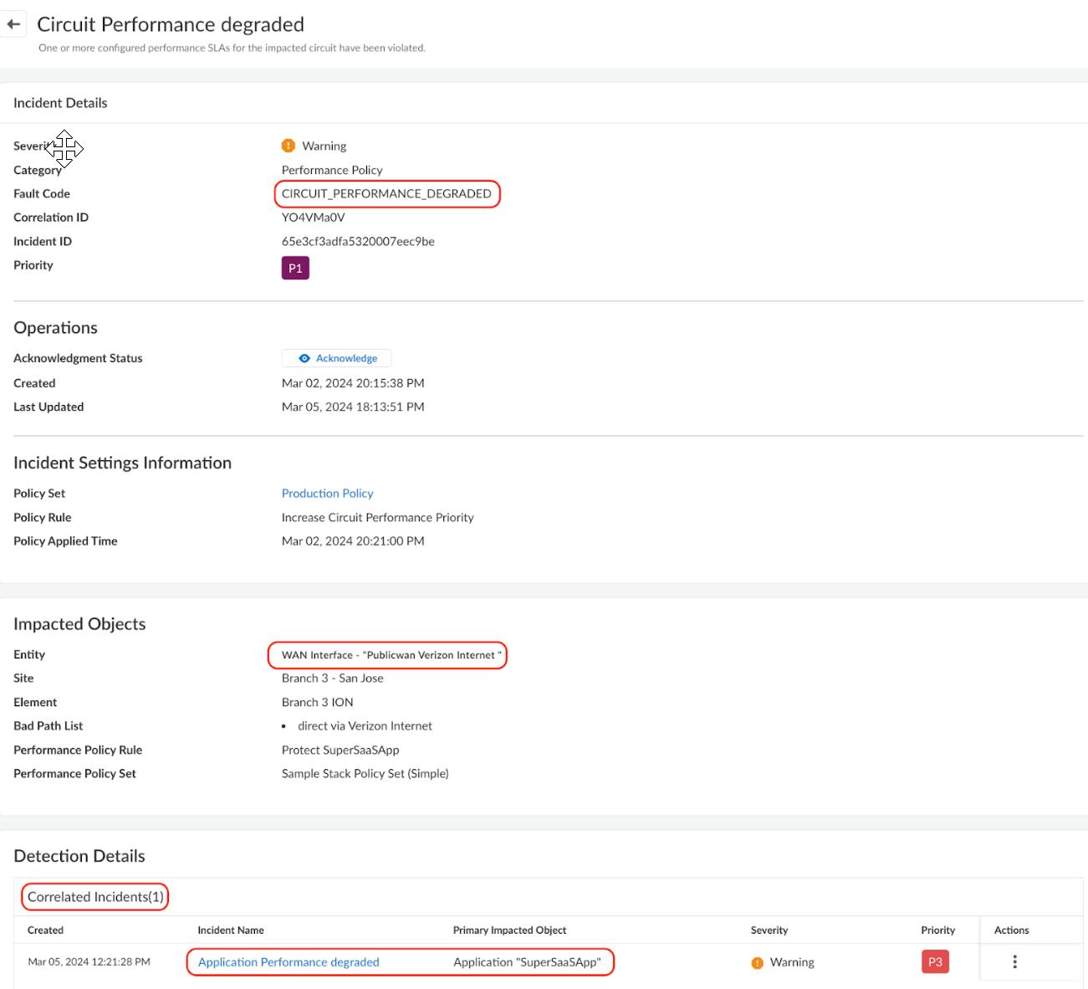The height and width of the screenshot is (989, 1088).
Task: Click the eye icon inside Acknowledge button
Action: click(x=304, y=358)
